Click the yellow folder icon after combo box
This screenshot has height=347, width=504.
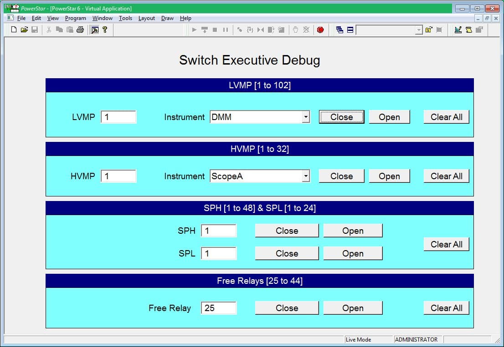[429, 30]
